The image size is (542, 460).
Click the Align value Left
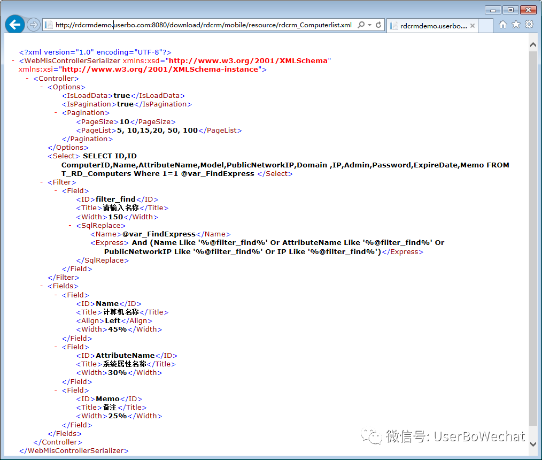[x=113, y=320]
